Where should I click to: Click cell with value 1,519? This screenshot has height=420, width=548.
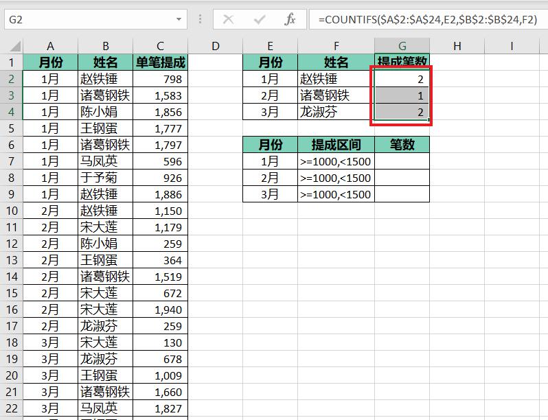(x=161, y=277)
